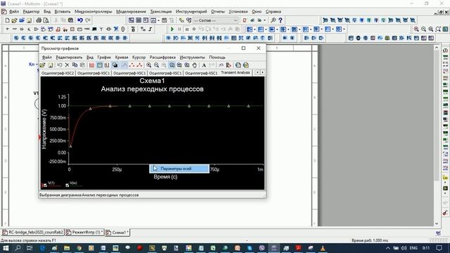This screenshot has height=253, width=450.
Task: Open 'Микроконтроллеры' main menu
Action: [x=94, y=12]
